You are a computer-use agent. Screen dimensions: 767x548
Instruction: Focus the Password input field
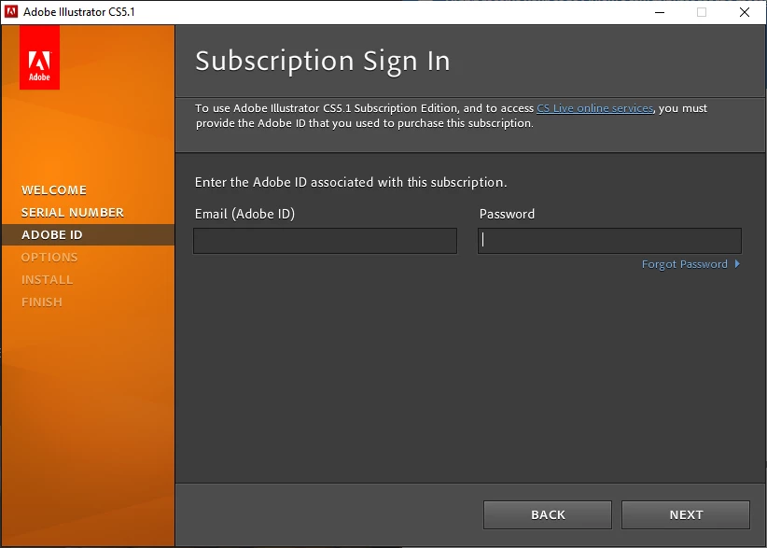pos(609,241)
